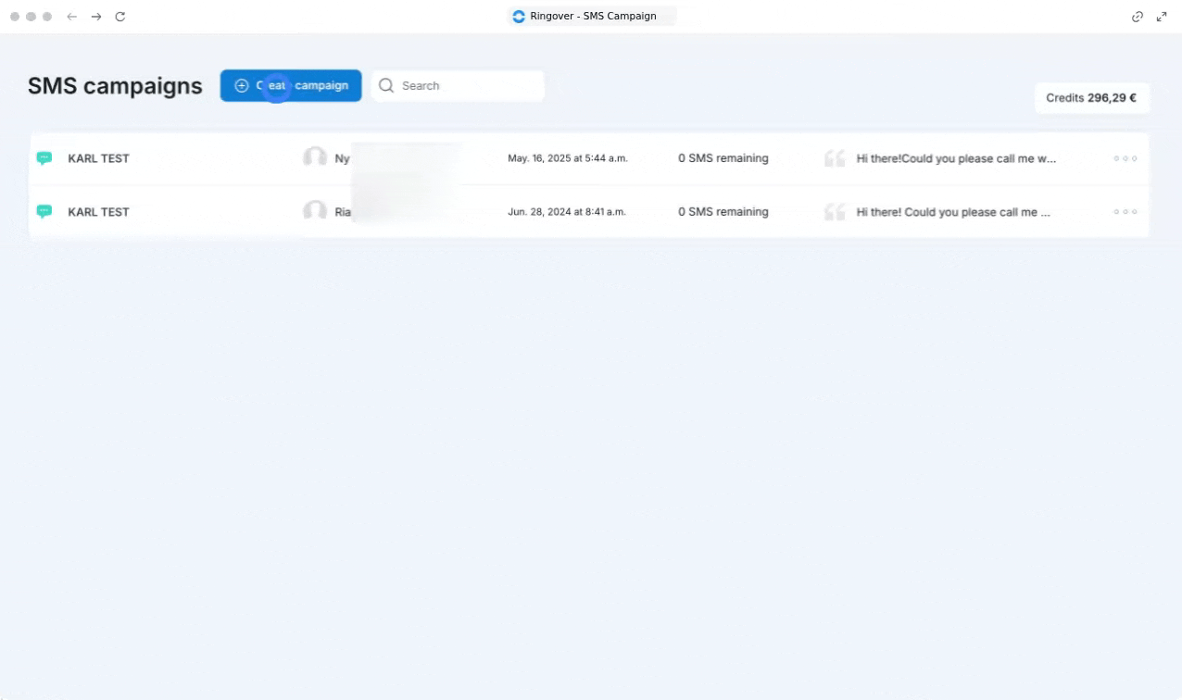Click SMS bubble icon of Jun. 28, 2024 campaign
The image size is (1182, 700).
(44, 212)
